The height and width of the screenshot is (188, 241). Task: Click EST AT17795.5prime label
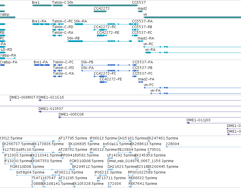(73, 138)
